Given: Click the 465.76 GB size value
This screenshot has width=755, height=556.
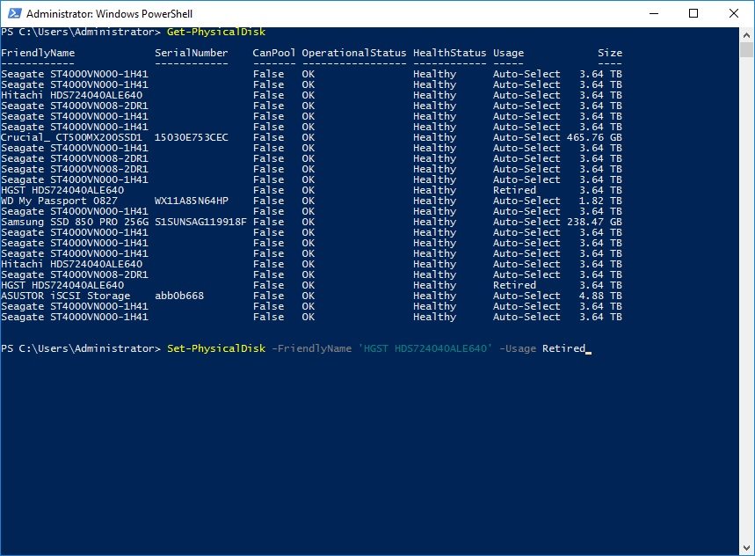Looking at the screenshot, I should click(594, 137).
